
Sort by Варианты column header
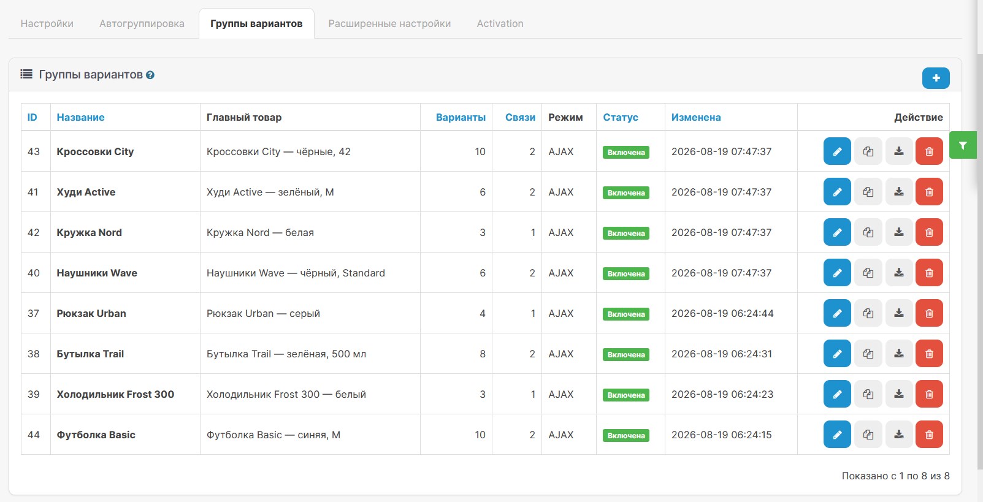[x=461, y=117]
